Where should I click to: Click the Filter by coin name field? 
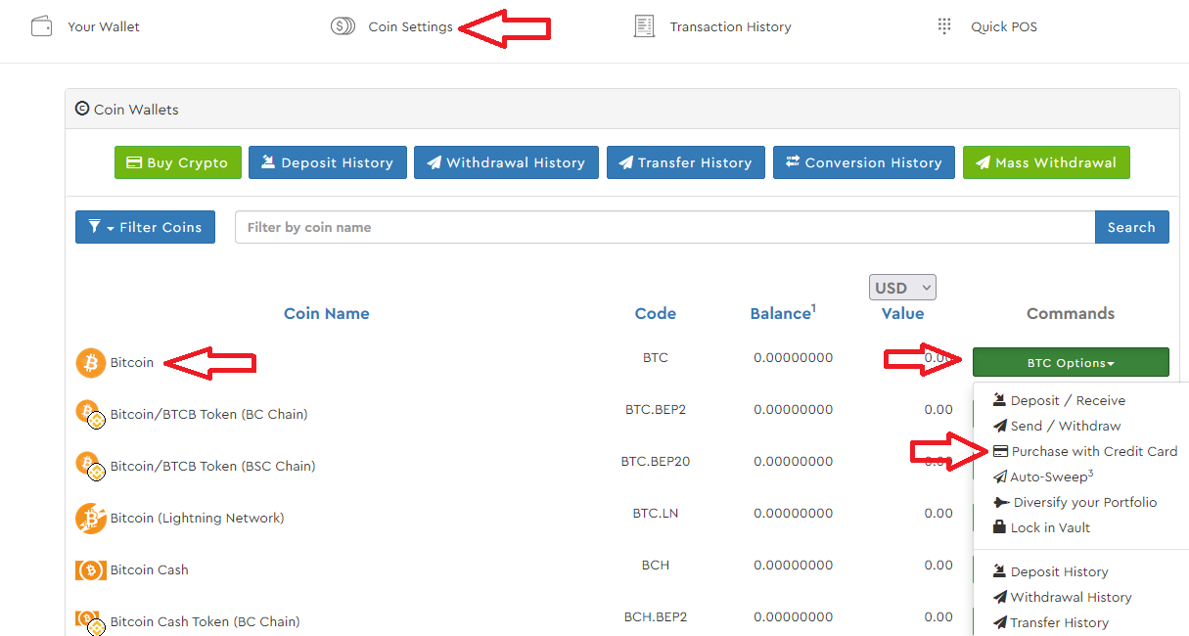pyautogui.click(x=664, y=227)
